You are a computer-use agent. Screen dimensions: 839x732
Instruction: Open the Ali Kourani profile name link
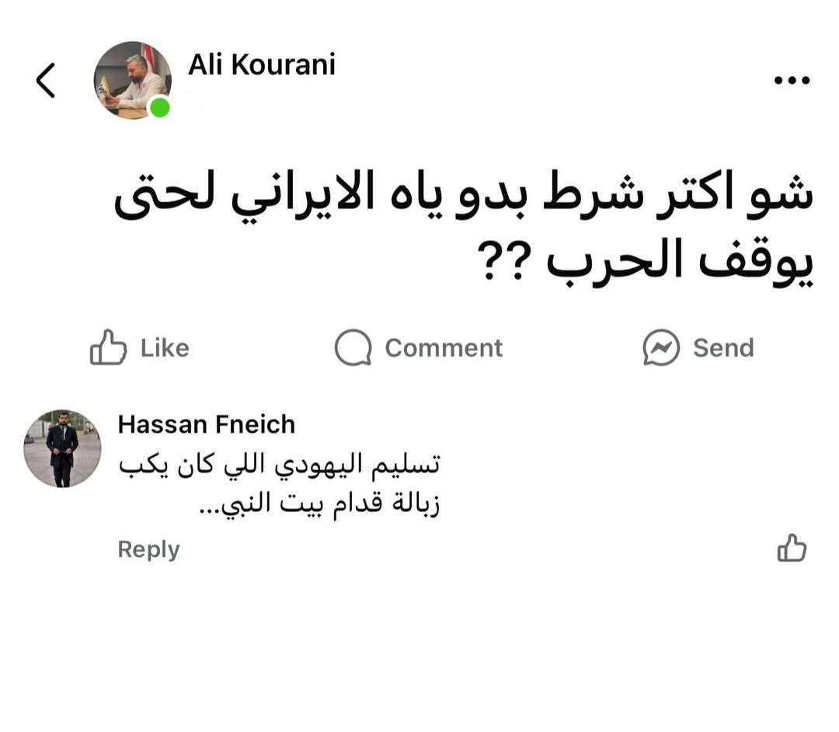(x=262, y=64)
